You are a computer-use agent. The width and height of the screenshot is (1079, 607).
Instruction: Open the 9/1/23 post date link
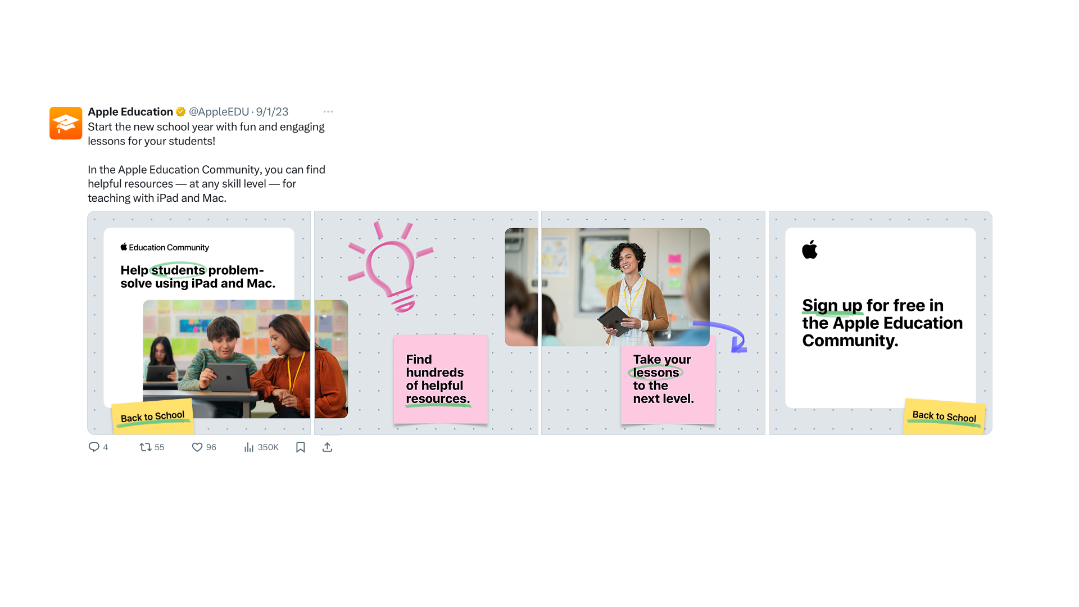point(272,112)
